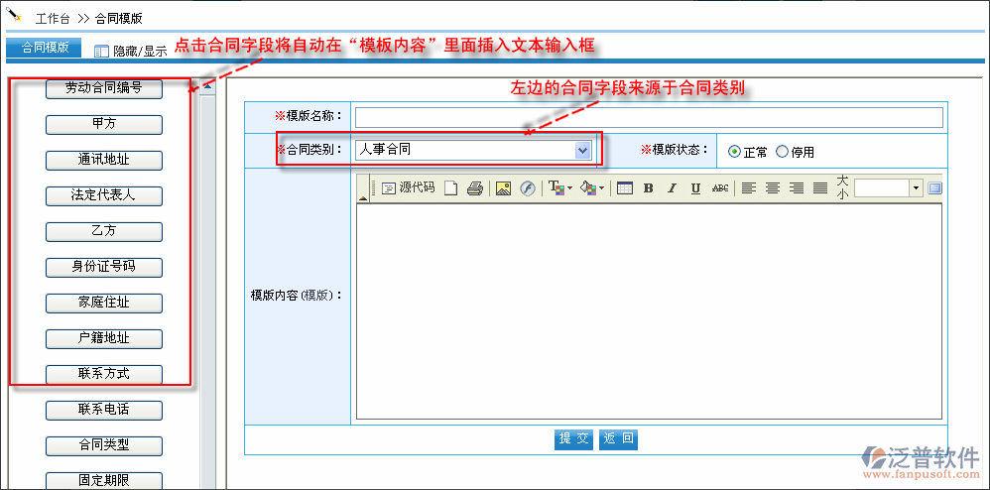Viewport: 990px width, 490px height.
Task: Click the 提交 submit button
Action: pos(574,439)
